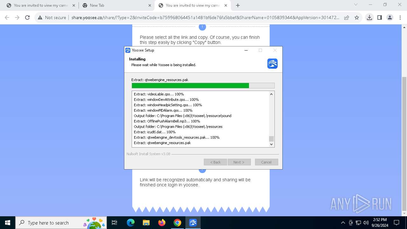Click the browser page vertical scrollbar

pos(404,144)
